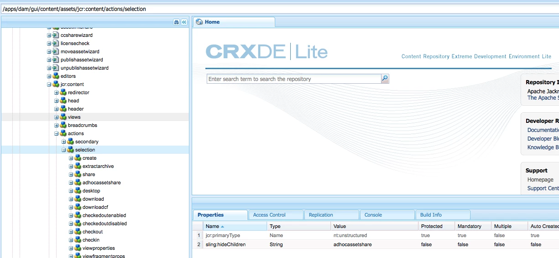Screen dimensions: 559x258
Task: Click the head node icon
Action: point(63,101)
